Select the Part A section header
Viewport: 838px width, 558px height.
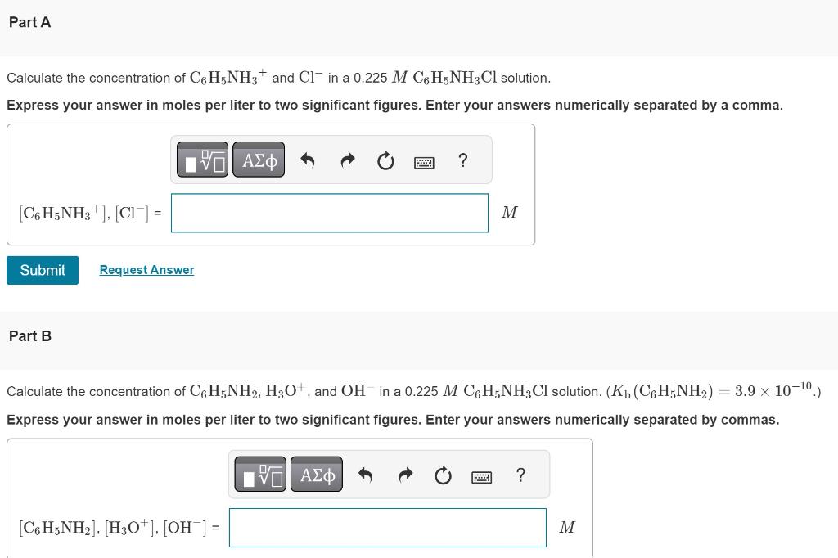[x=29, y=23]
